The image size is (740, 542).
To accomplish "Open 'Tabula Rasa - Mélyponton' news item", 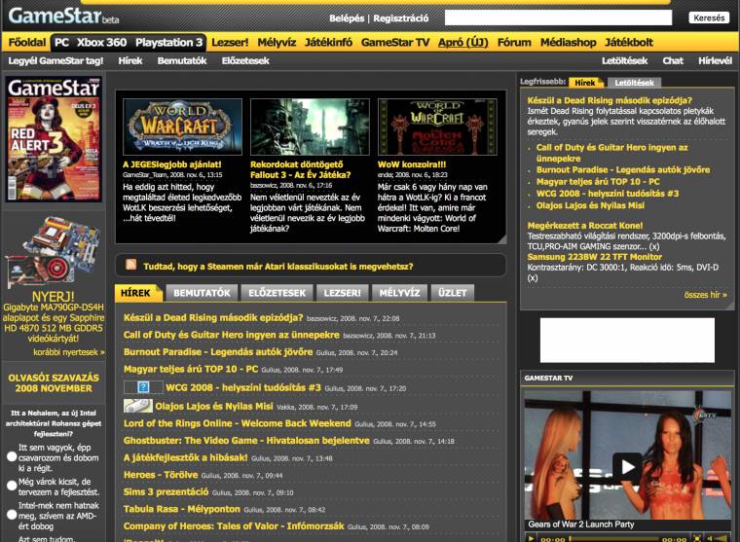I will (x=182, y=509).
